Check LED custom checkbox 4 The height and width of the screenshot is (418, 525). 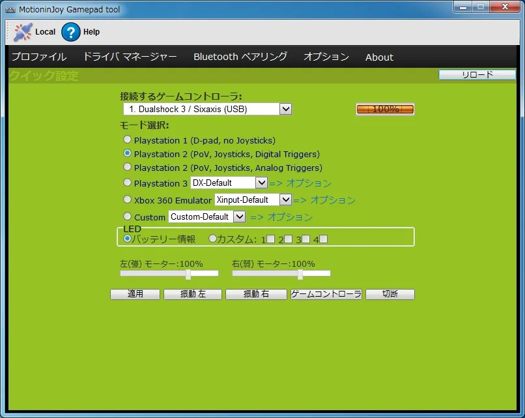pos(324,239)
